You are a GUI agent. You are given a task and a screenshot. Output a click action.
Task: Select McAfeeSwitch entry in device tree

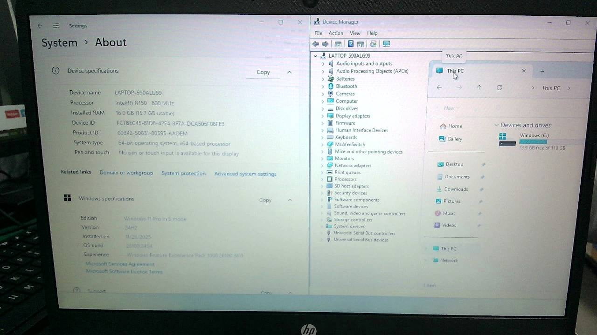pos(350,144)
